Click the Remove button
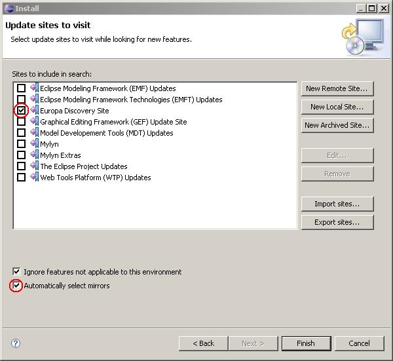Image resolution: width=393 pixels, height=361 pixels. coord(337,174)
